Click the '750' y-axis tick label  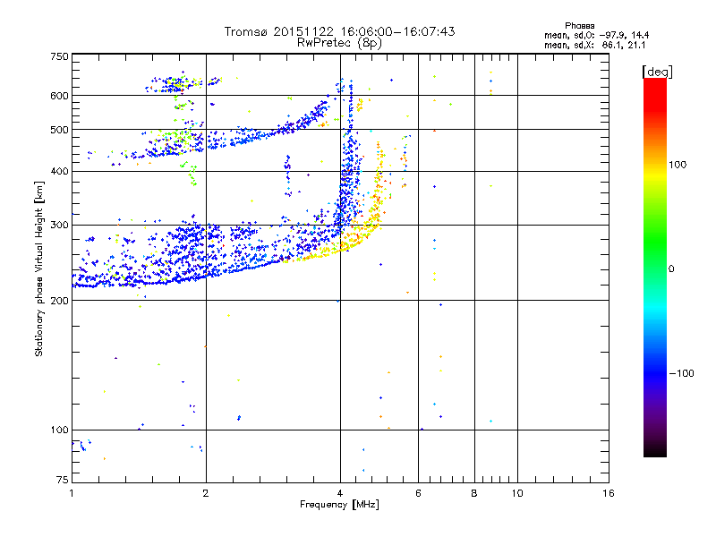point(59,56)
